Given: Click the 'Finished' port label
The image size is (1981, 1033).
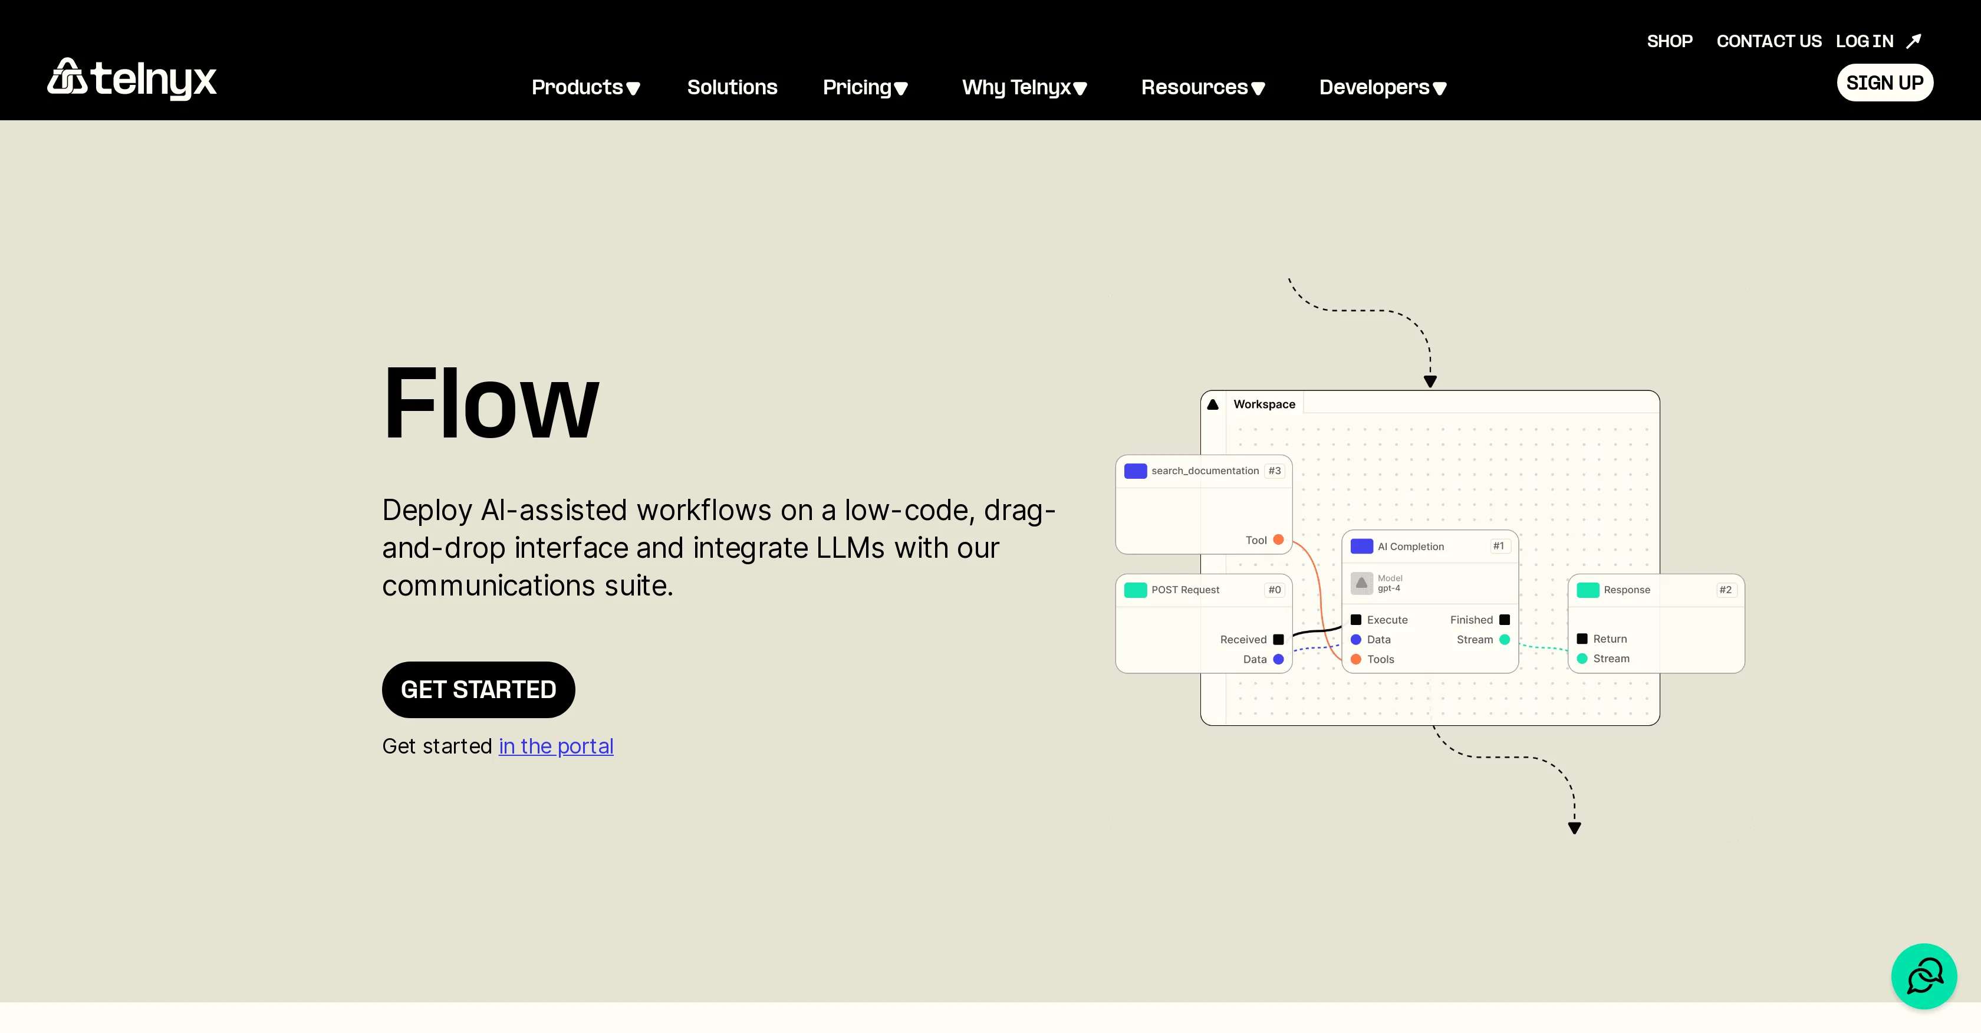Looking at the screenshot, I should click(1471, 620).
